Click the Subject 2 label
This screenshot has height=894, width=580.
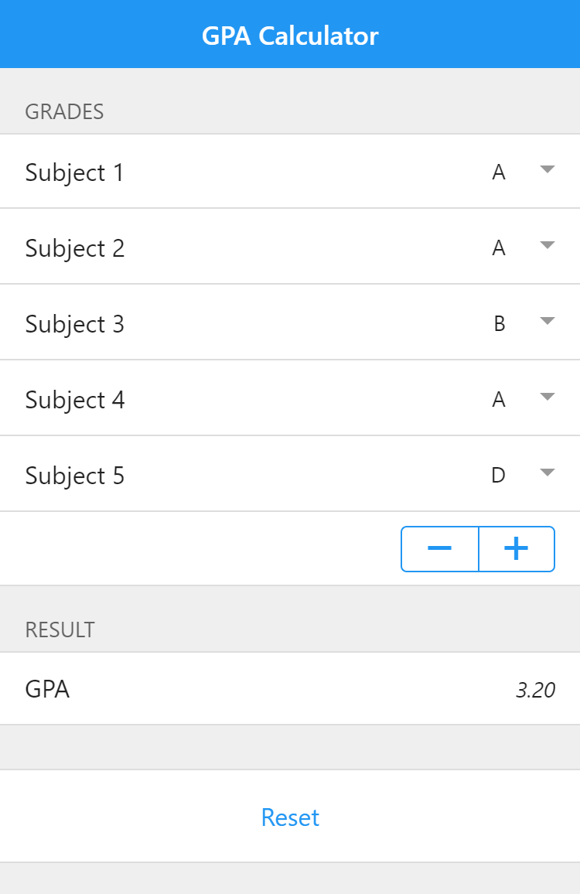[x=75, y=248]
